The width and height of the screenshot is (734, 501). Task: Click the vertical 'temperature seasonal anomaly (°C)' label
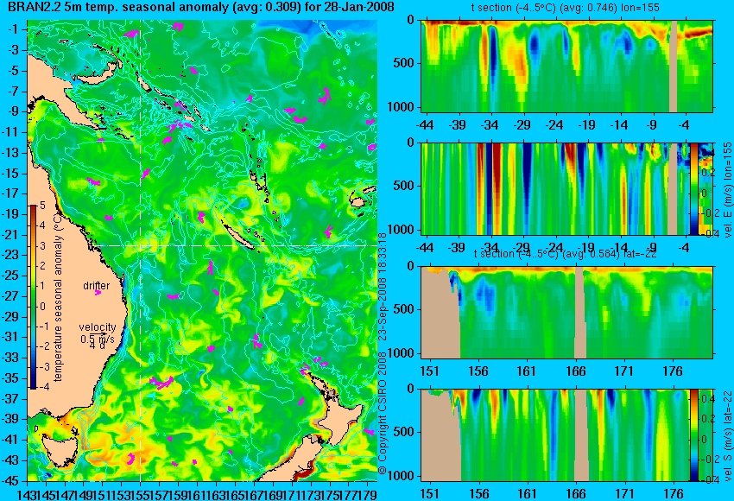58,297
